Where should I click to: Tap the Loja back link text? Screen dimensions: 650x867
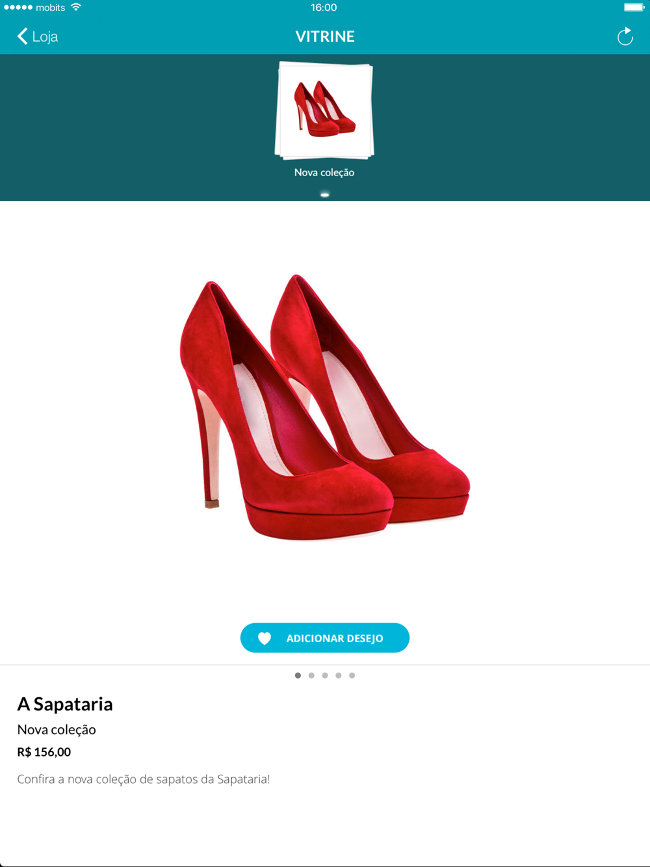[x=45, y=36]
